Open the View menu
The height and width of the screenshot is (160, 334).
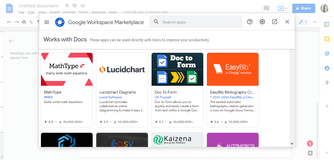point(42,12)
